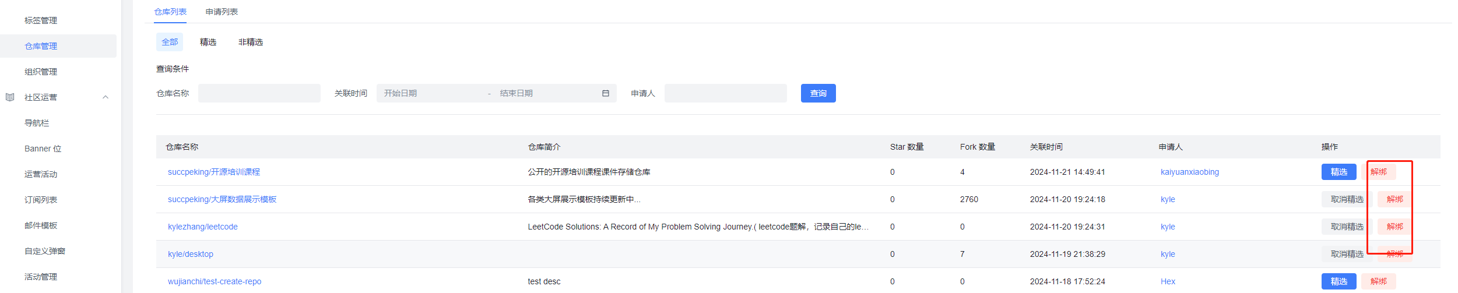Open the 开始日期 date picker

[431, 93]
